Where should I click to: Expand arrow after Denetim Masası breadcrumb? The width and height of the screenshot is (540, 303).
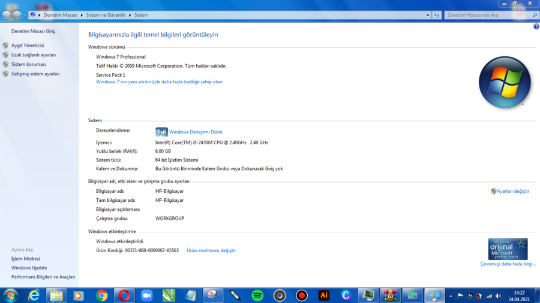coord(82,15)
